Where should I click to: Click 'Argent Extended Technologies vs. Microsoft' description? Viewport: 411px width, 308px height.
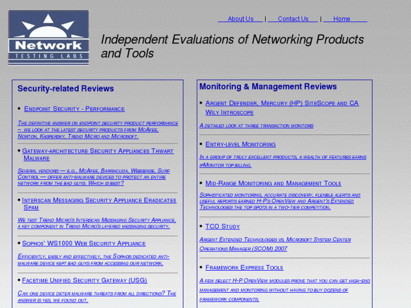(275, 244)
